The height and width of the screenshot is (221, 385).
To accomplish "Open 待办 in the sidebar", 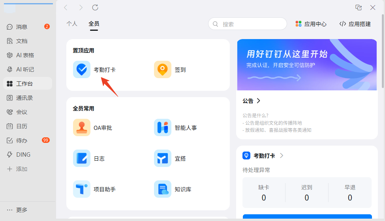I will coord(28,140).
